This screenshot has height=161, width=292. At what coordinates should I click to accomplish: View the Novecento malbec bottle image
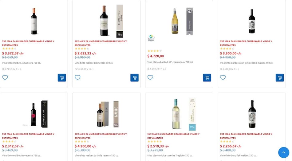pyautogui.click(x=34, y=114)
